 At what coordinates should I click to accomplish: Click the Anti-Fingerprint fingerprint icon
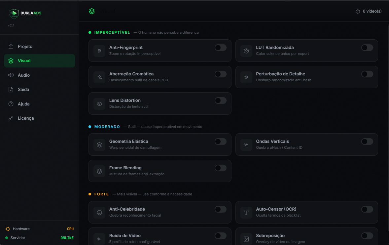[99, 51]
